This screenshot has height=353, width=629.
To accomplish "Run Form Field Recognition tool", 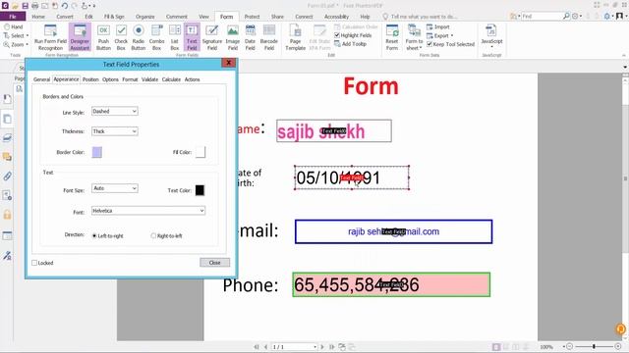I will 50,37.
